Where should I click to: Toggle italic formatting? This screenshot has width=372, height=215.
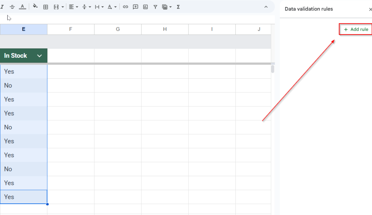3,7
